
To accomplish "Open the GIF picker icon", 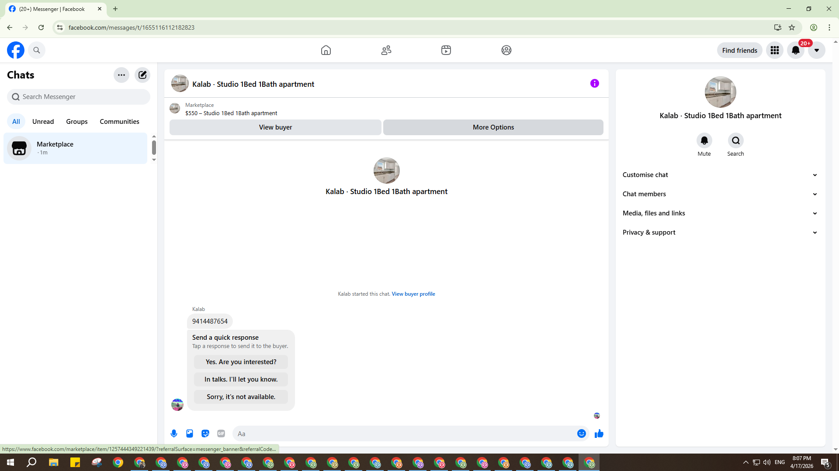I will click(x=221, y=433).
